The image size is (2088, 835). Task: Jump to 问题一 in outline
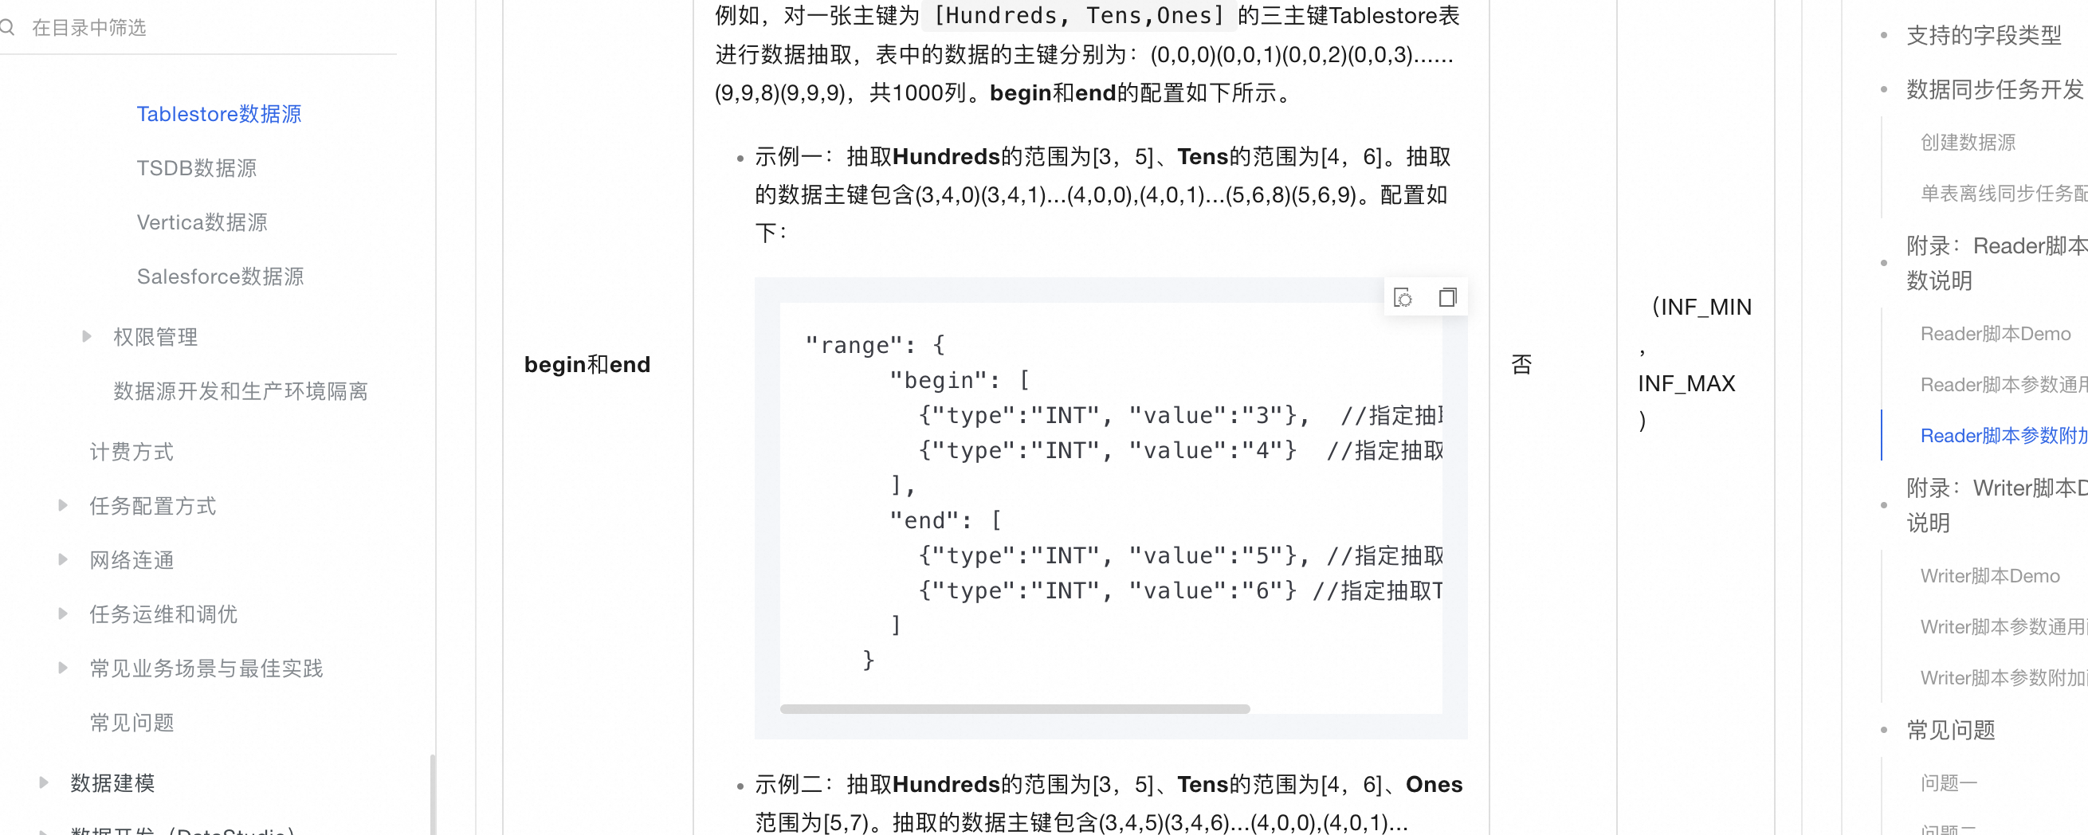(1949, 783)
